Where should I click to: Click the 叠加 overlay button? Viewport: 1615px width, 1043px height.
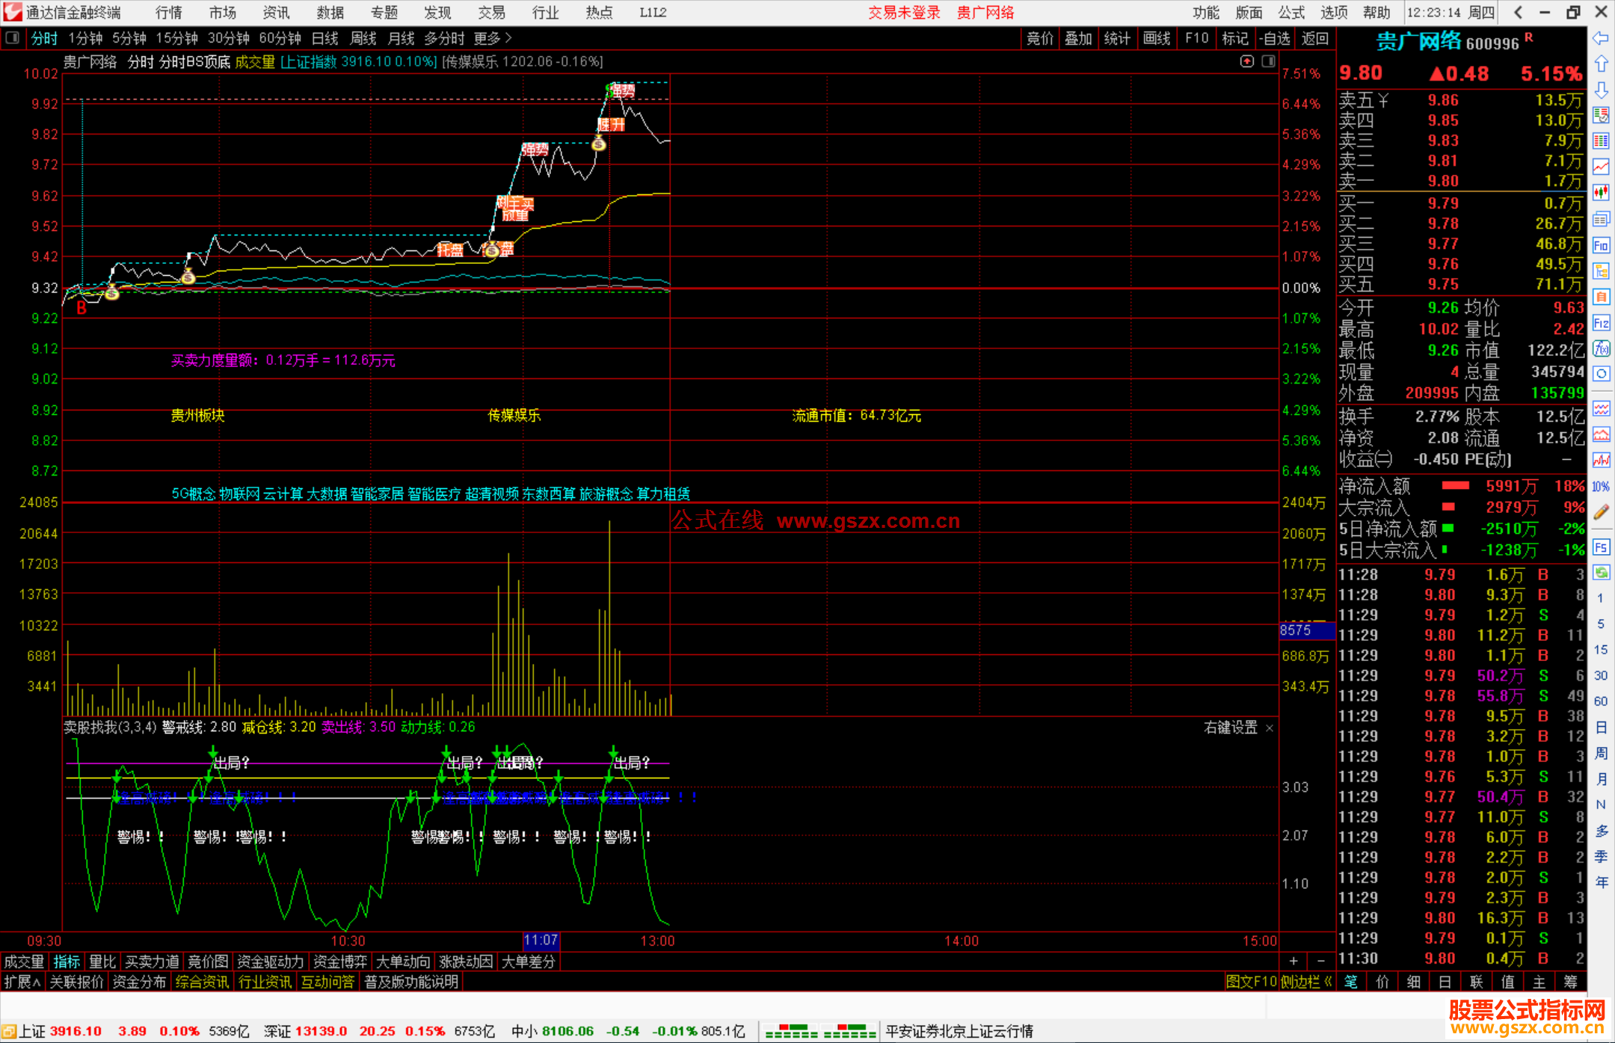[1077, 38]
